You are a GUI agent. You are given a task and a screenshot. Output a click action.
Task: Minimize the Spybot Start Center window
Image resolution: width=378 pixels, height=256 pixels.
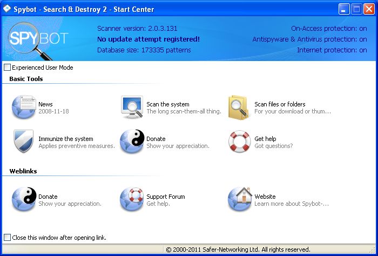pos(344,9)
